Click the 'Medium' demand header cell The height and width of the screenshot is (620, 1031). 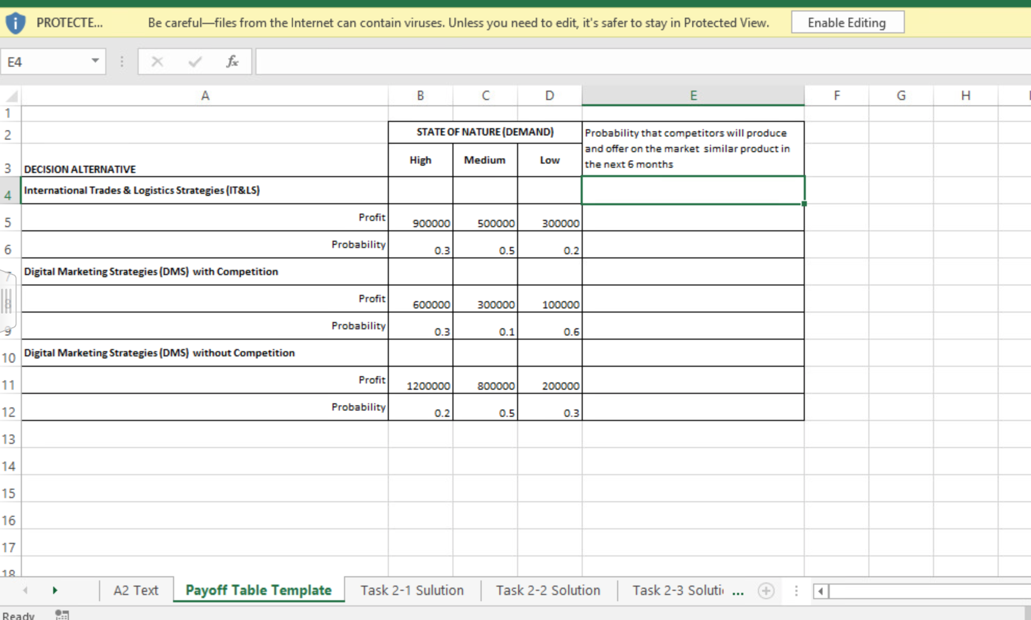pyautogui.click(x=485, y=160)
